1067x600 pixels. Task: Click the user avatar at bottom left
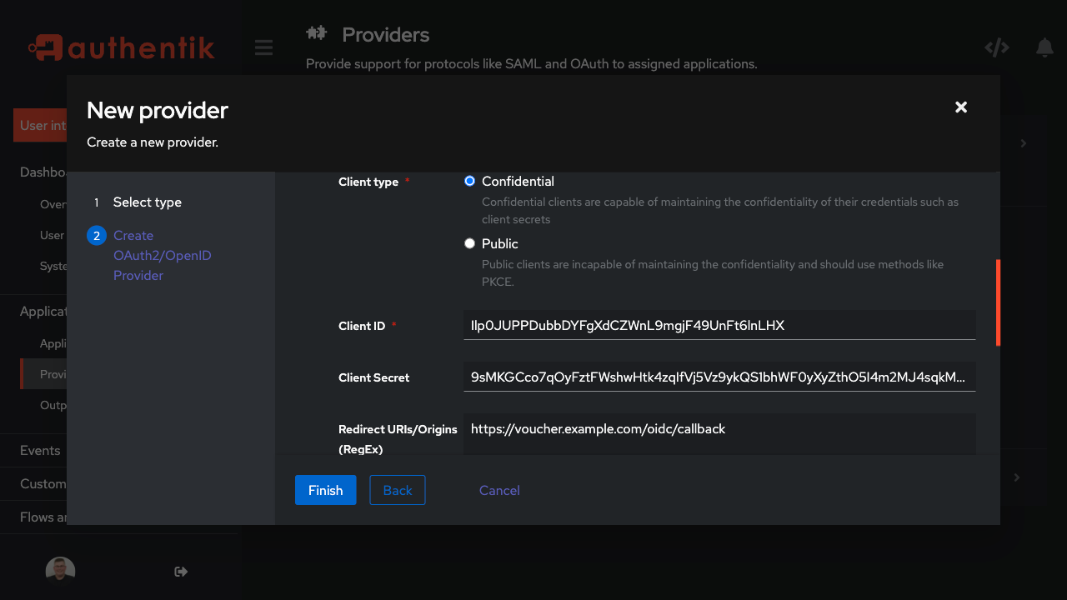[x=60, y=569]
